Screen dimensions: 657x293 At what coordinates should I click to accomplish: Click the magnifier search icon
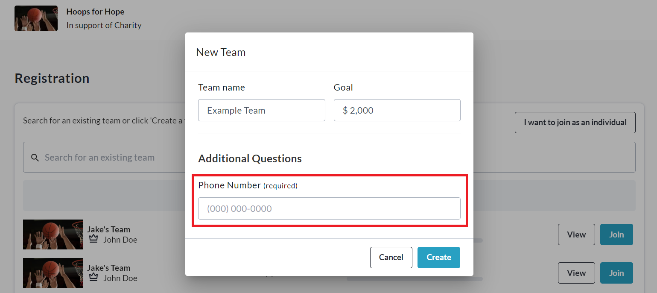pos(35,158)
